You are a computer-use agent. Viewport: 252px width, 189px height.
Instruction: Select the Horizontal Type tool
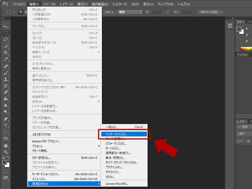[6, 125]
